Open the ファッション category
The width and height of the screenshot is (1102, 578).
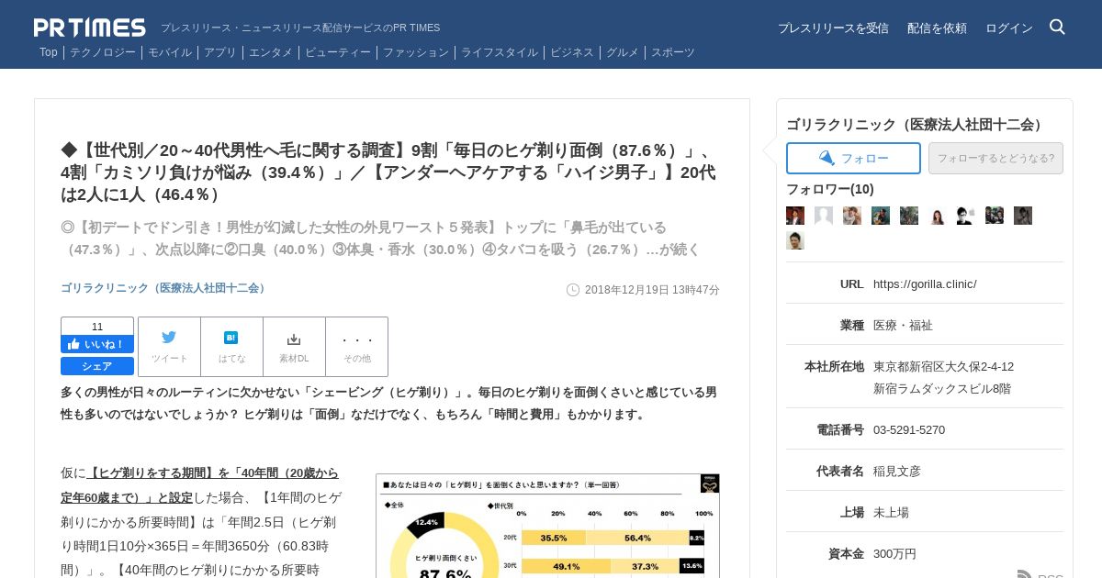point(416,52)
